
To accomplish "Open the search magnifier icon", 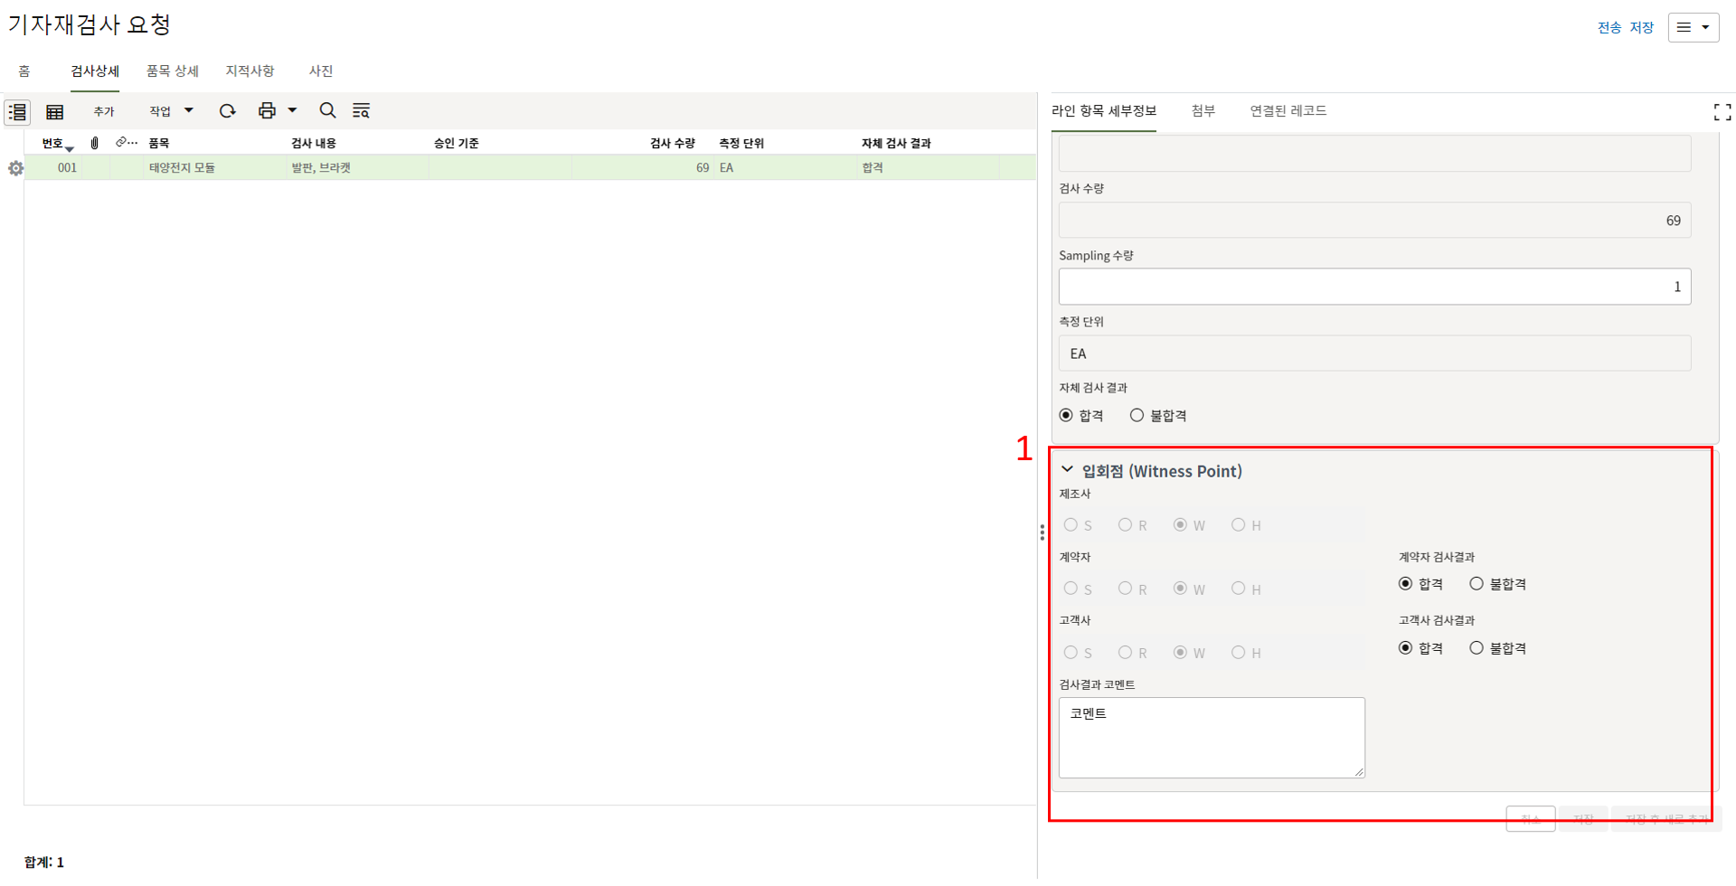I will 327,110.
